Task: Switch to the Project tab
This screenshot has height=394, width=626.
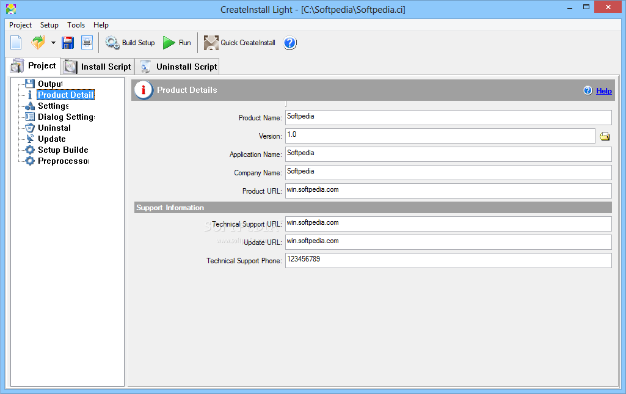Action: pos(33,66)
